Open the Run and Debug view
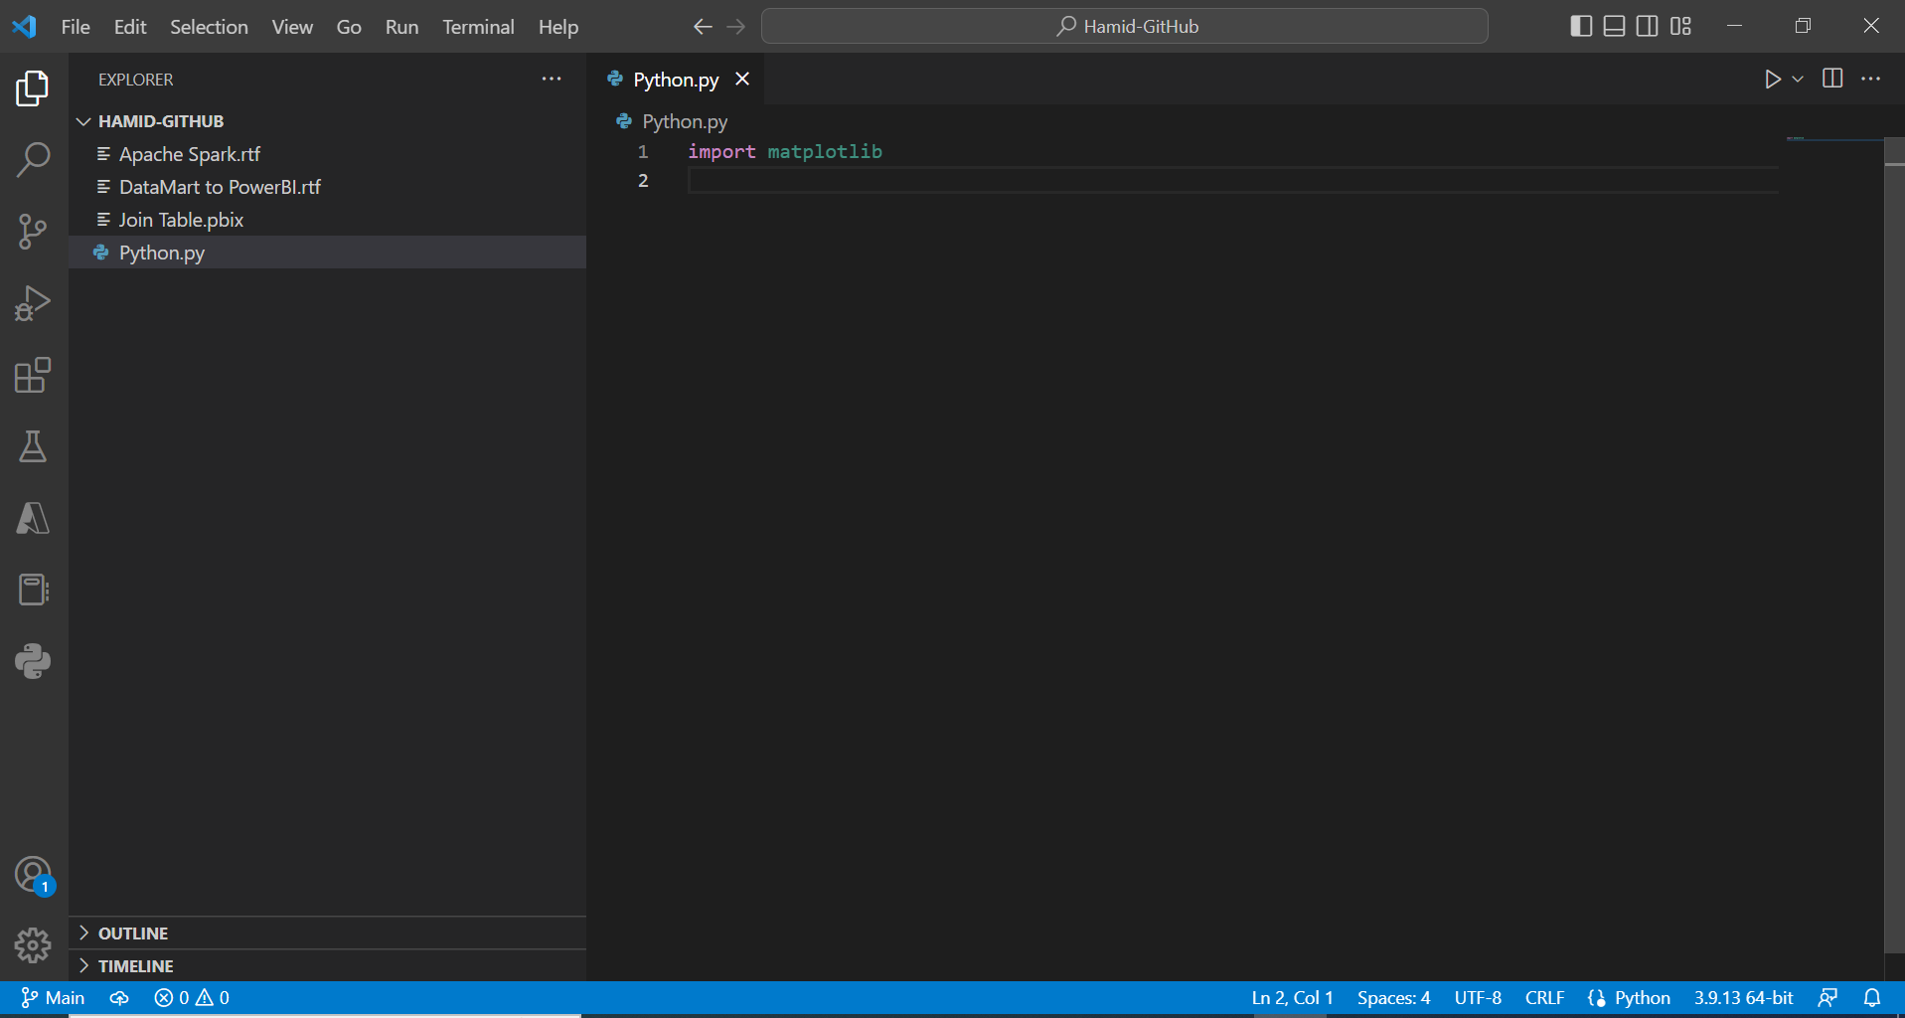1905x1018 pixels. 33,303
